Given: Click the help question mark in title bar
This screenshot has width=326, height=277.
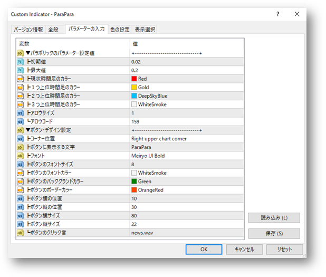Looking at the screenshot, I should tap(278, 14).
